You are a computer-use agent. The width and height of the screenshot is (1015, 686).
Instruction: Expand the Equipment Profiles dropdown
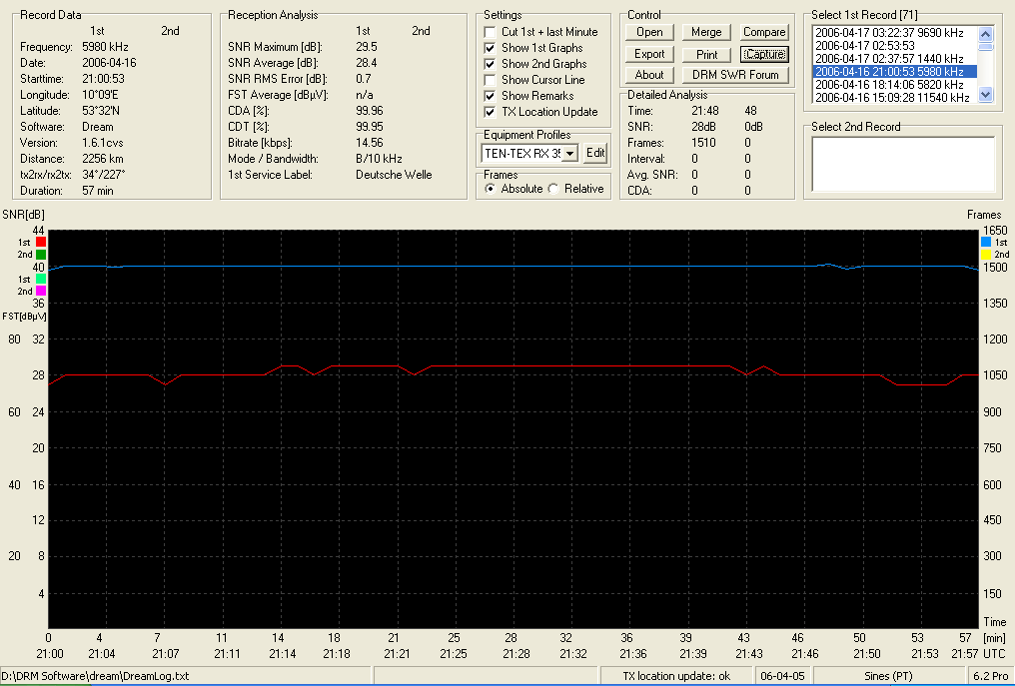[x=569, y=154]
